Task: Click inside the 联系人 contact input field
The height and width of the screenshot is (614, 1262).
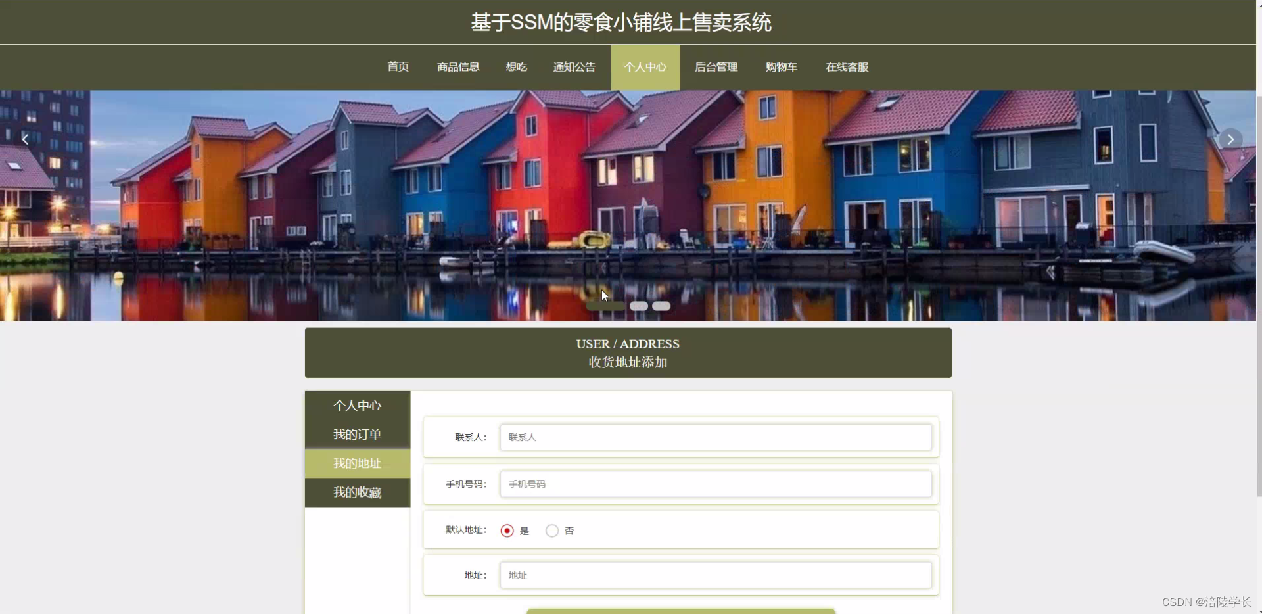Action: pos(715,437)
